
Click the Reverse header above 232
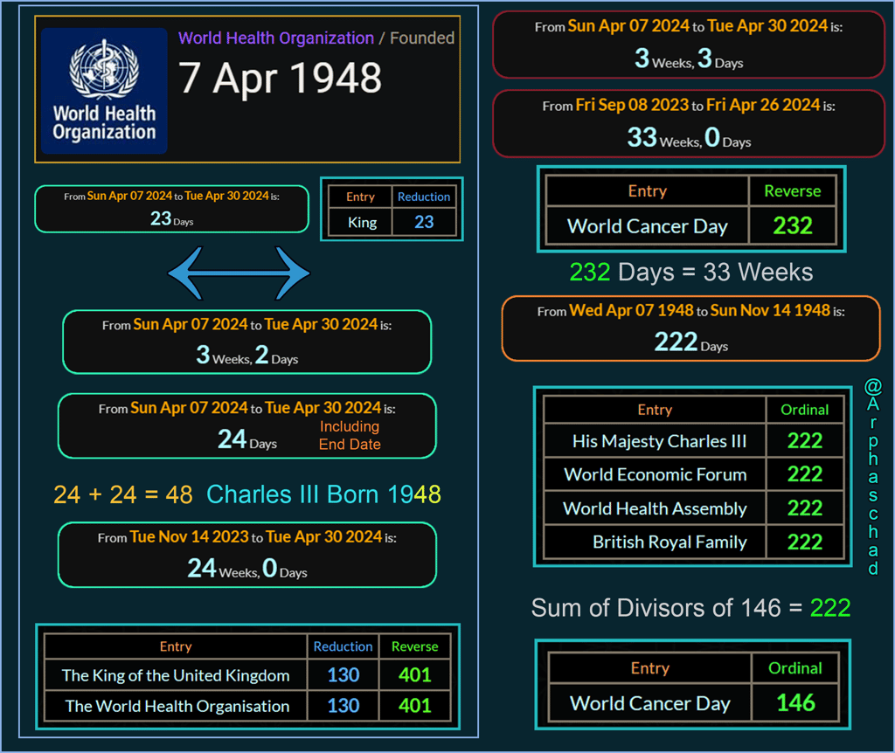(x=792, y=191)
